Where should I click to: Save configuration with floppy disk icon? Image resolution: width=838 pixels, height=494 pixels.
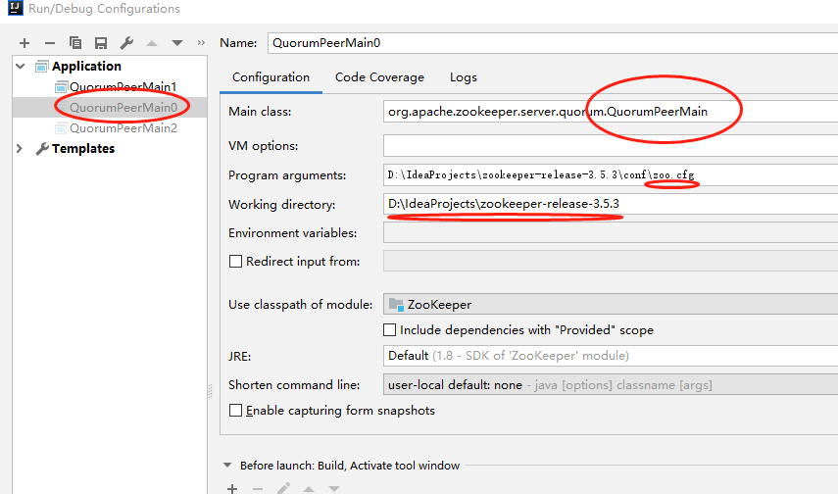point(101,43)
